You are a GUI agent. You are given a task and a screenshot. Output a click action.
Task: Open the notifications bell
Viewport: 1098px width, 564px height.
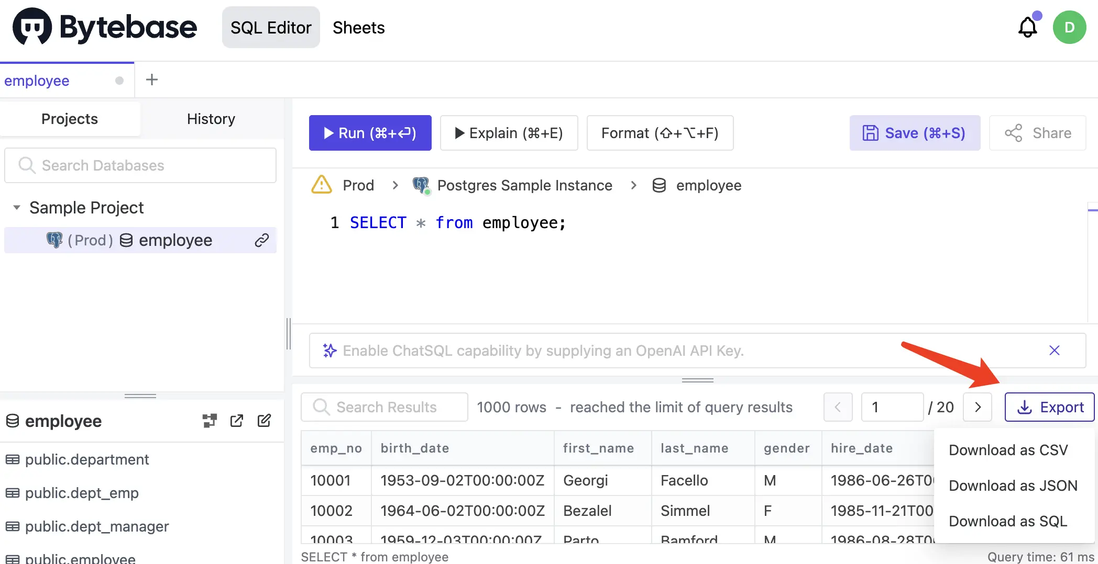coord(1027,27)
